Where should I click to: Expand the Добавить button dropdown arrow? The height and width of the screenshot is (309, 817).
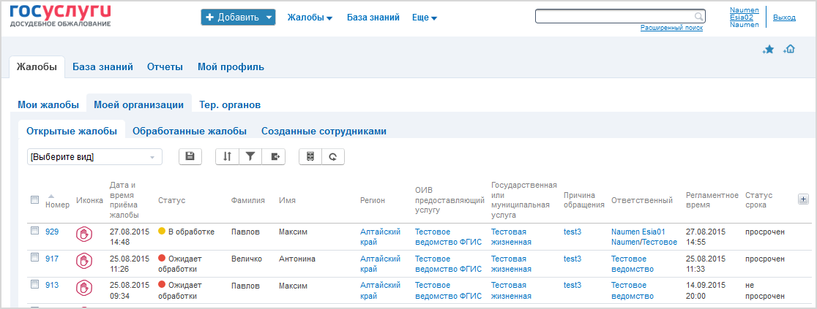(269, 18)
